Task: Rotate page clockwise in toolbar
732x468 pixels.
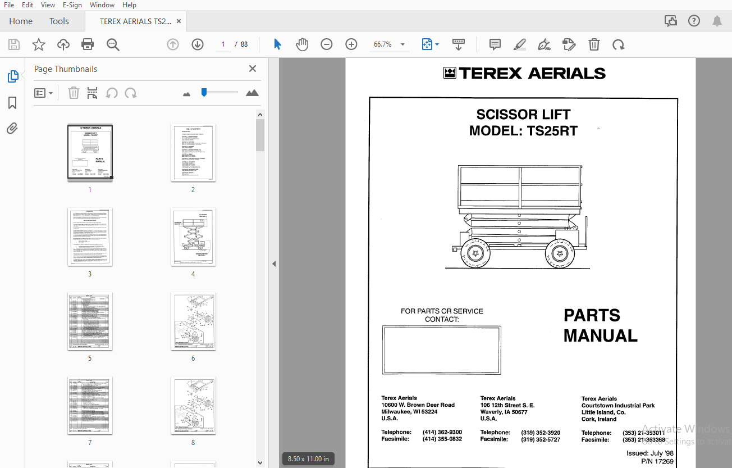Action: (619, 44)
